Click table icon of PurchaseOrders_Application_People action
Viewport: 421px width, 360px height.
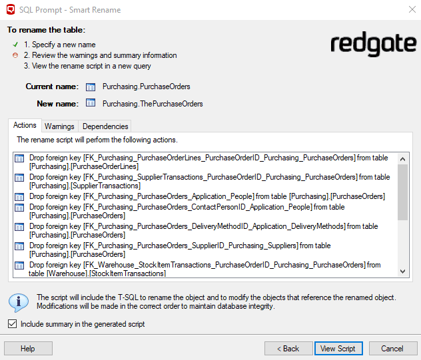click(x=19, y=197)
